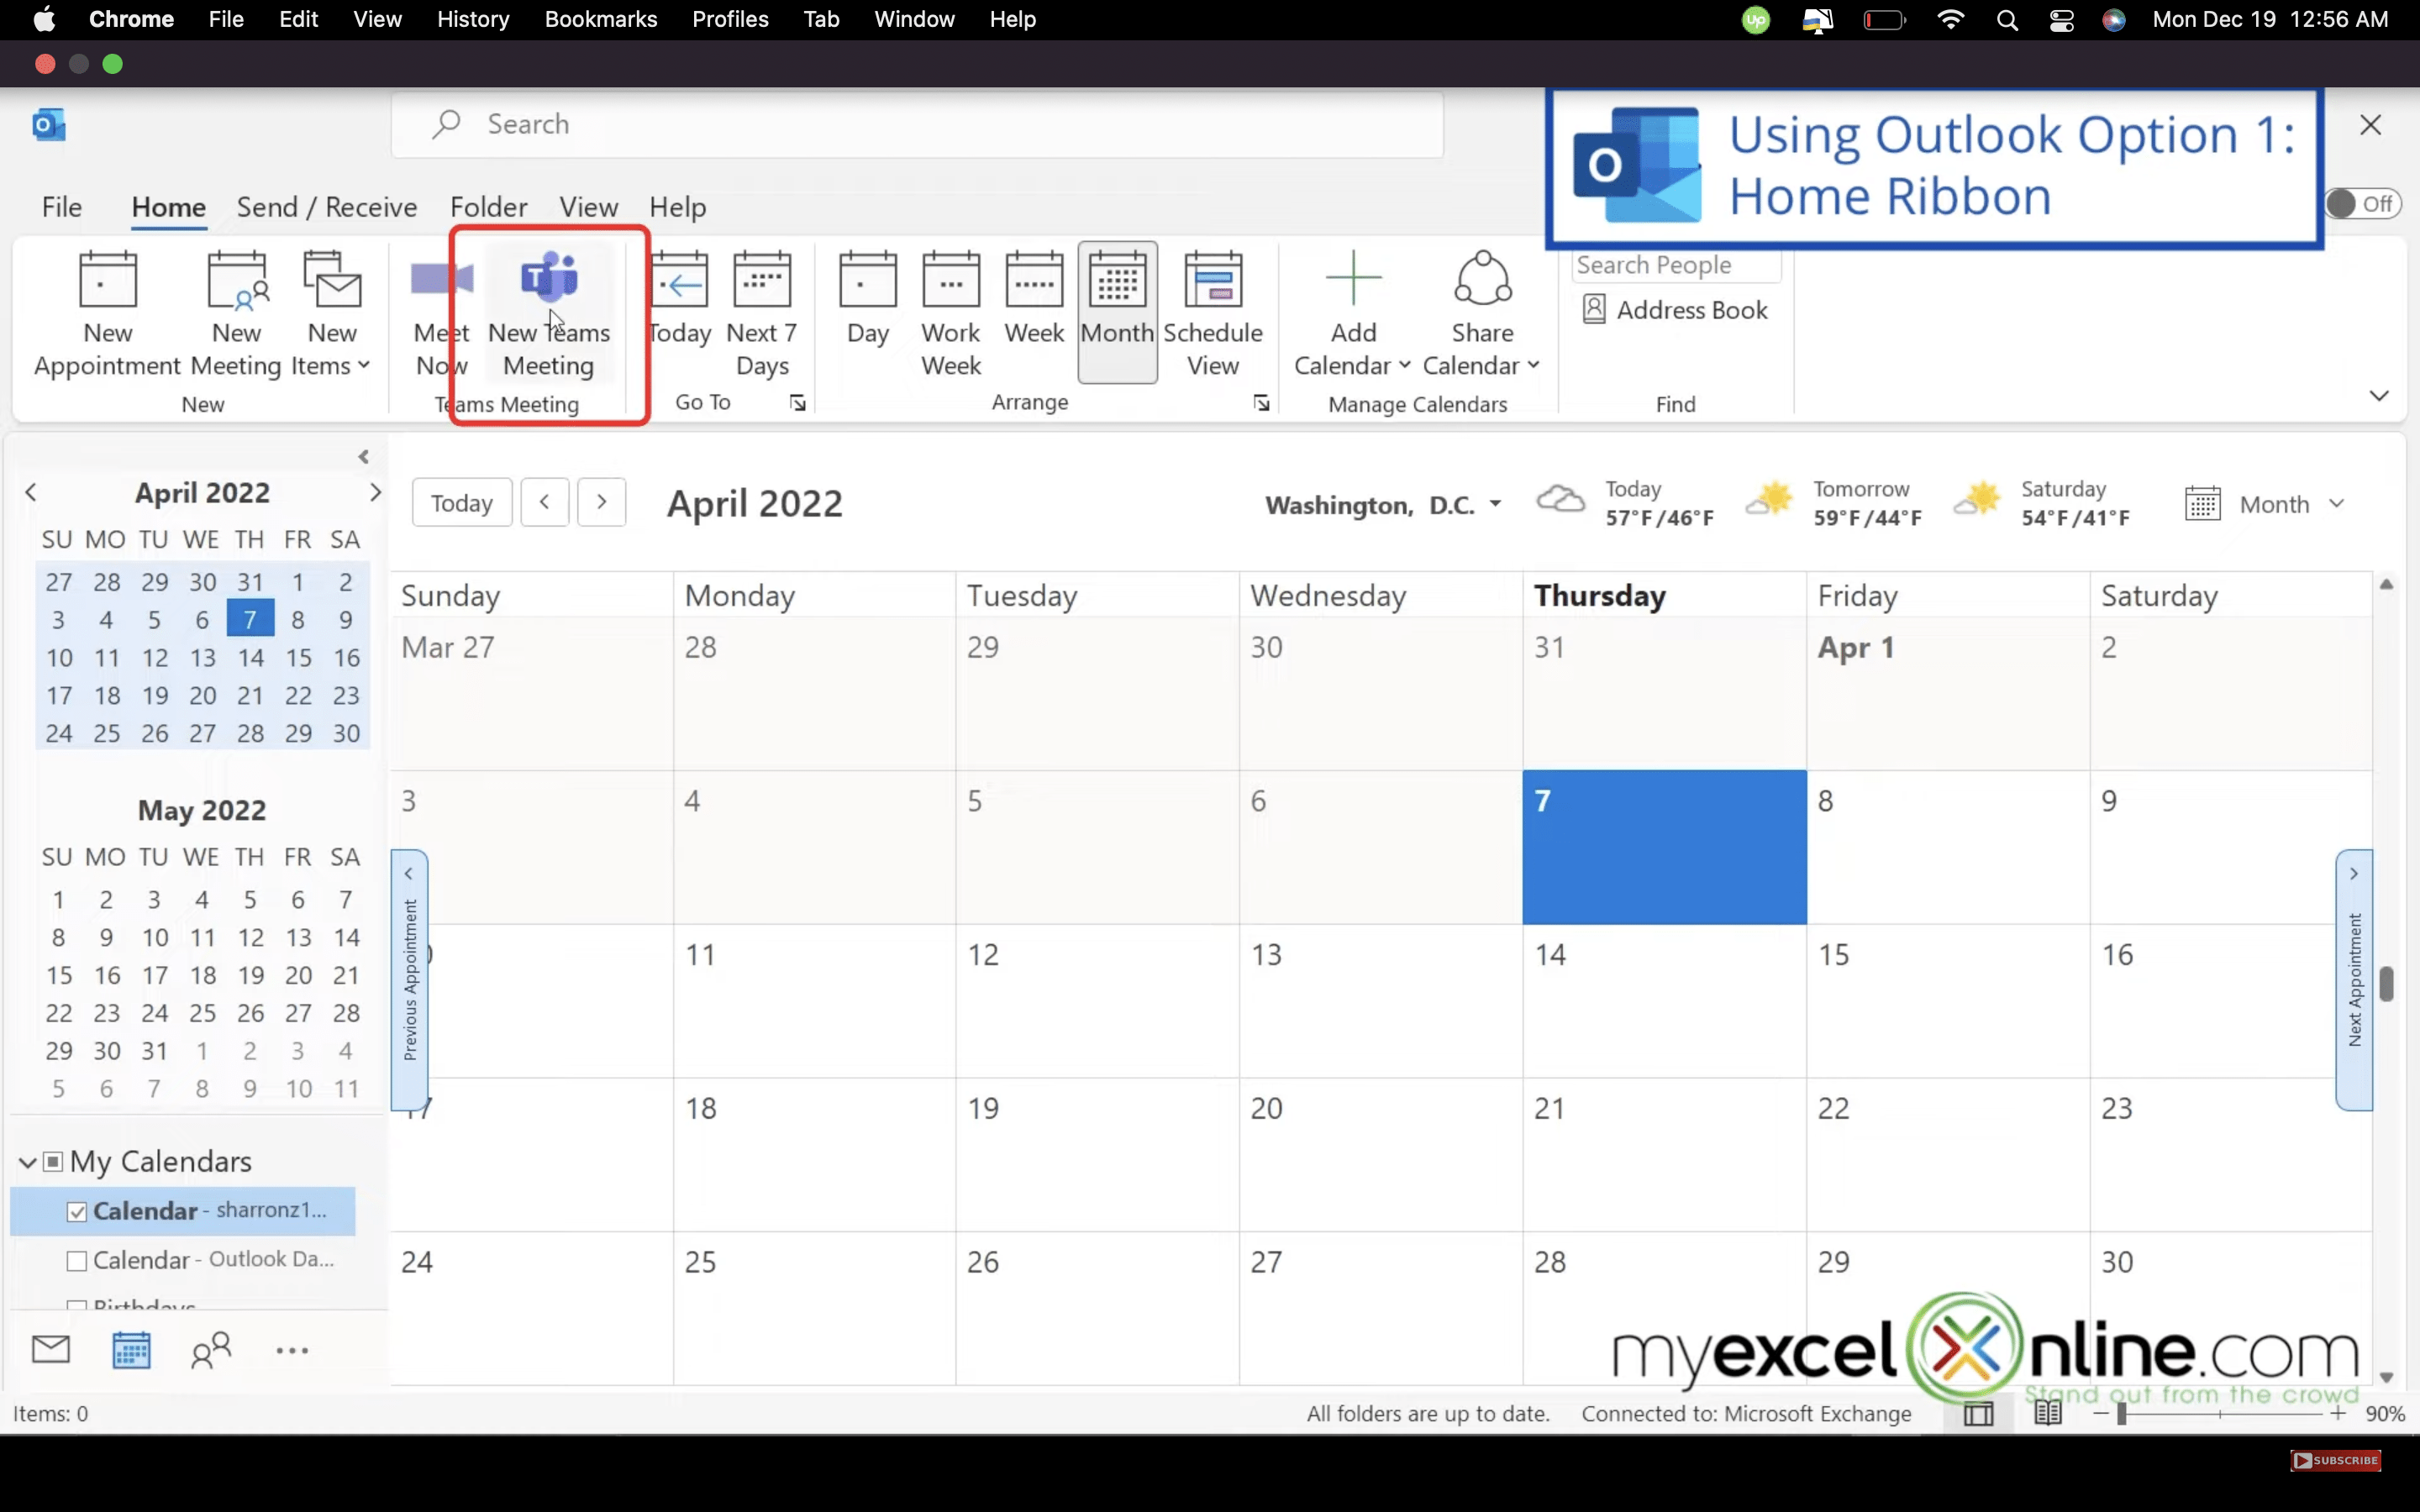This screenshot has height=1512, width=2420.
Task: Click the calendar vertical scrollbar thumb
Action: 2386,984
